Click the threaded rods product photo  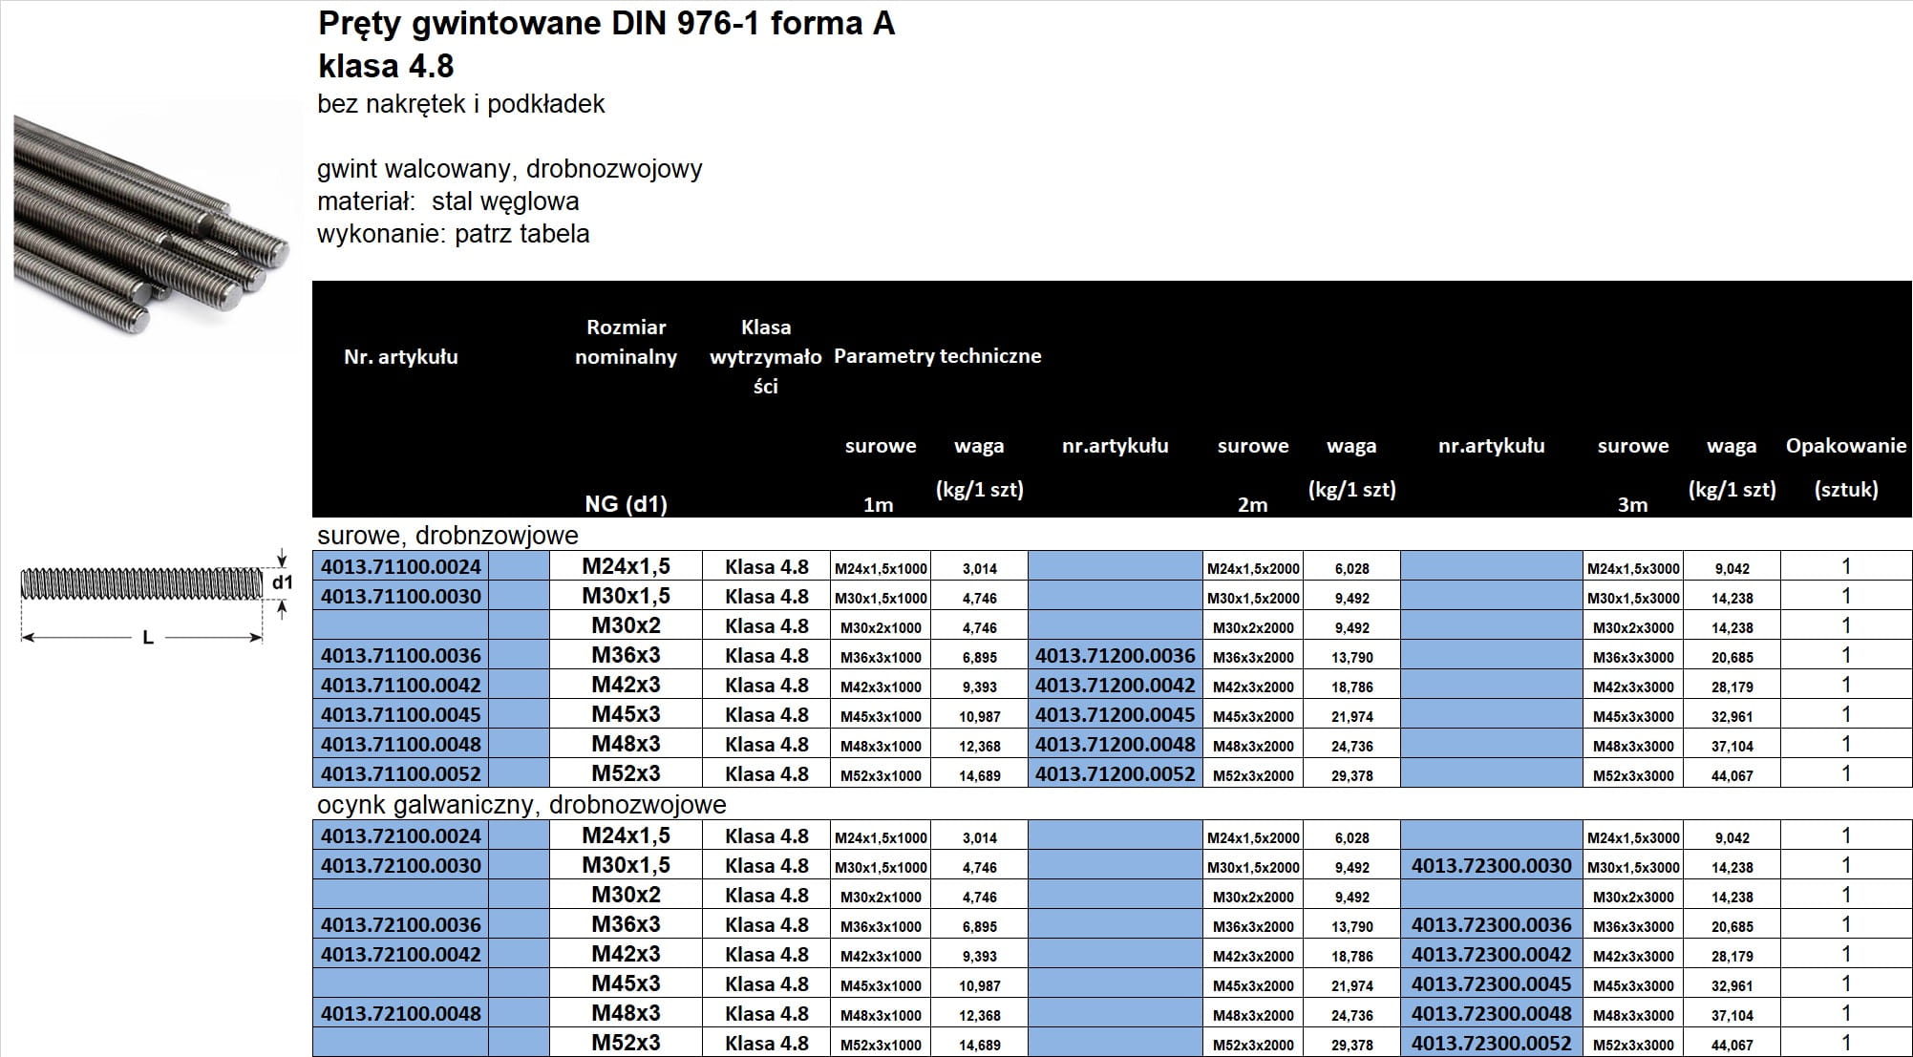click(151, 224)
